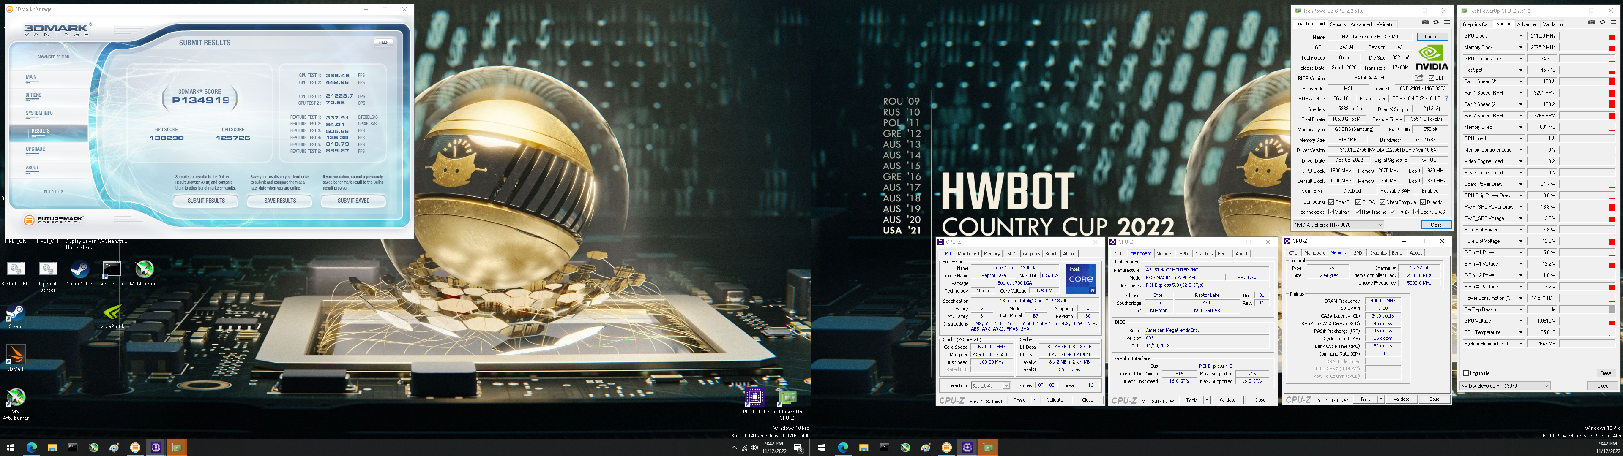
Task: Open the Steam desktop shortcut
Action: [16, 316]
